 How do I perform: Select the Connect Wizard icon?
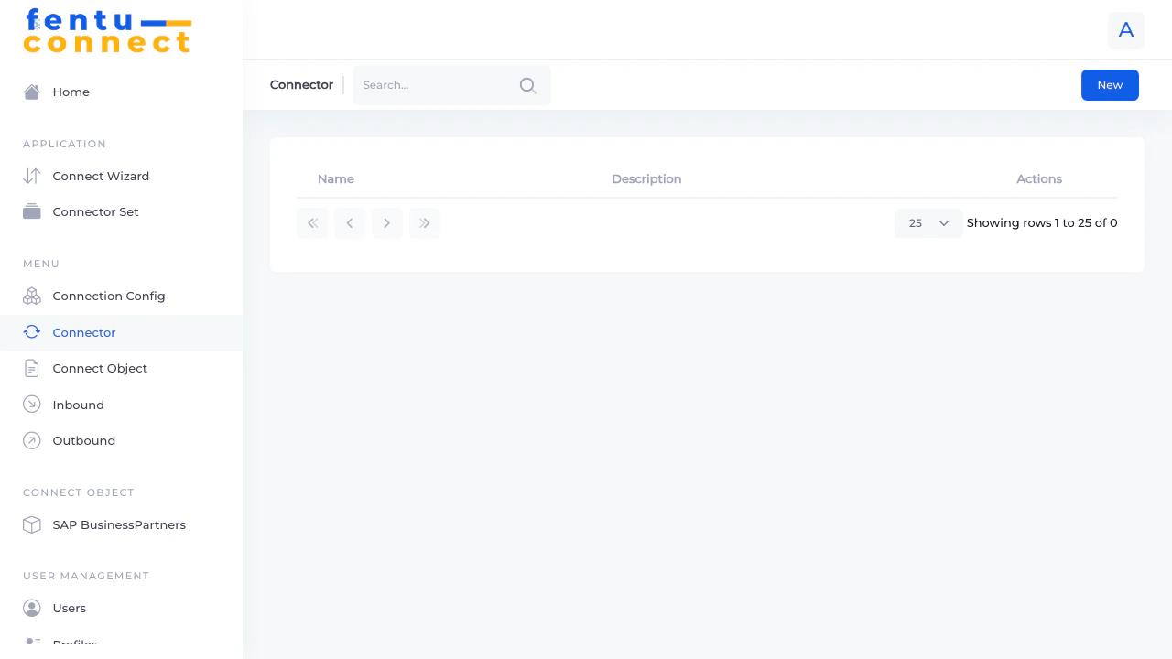(31, 176)
